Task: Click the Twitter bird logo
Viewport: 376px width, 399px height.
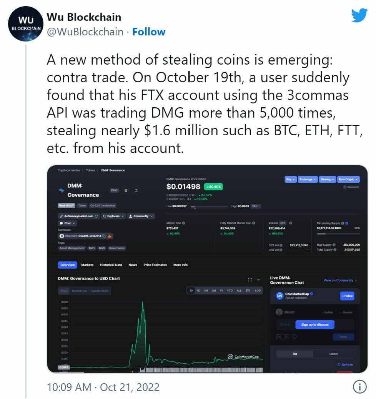Action: [359, 15]
